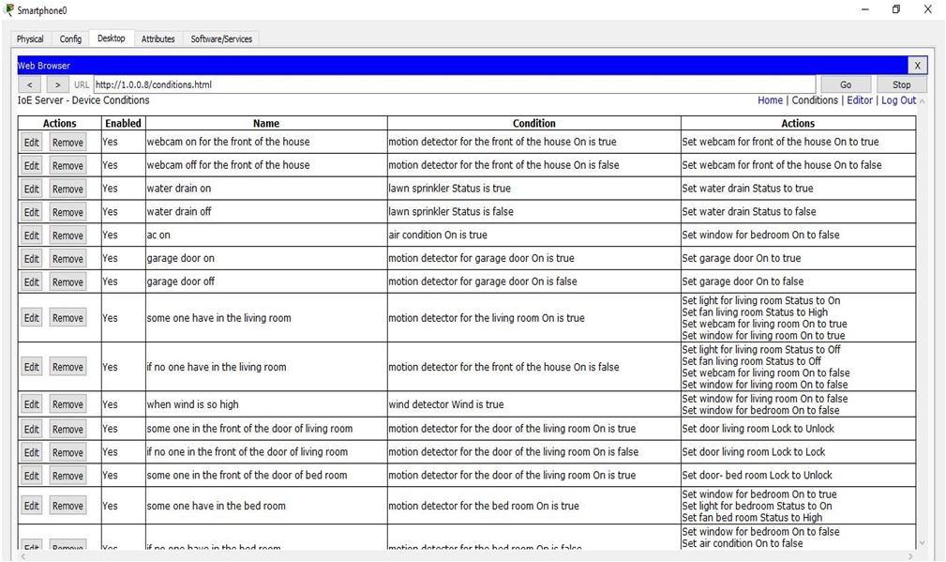Remove the some one have in living room rule

pyautogui.click(x=68, y=318)
